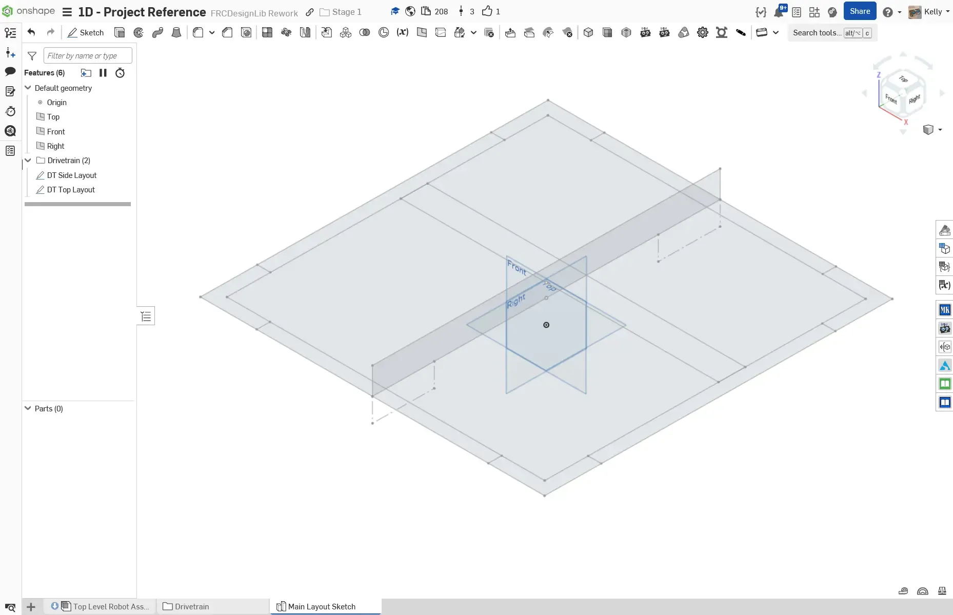The height and width of the screenshot is (615, 953).
Task: Select the Extrude tool icon
Action: 120,33
